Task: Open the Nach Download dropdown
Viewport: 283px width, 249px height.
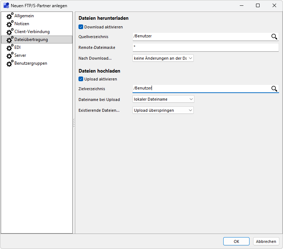Action: click(163, 58)
